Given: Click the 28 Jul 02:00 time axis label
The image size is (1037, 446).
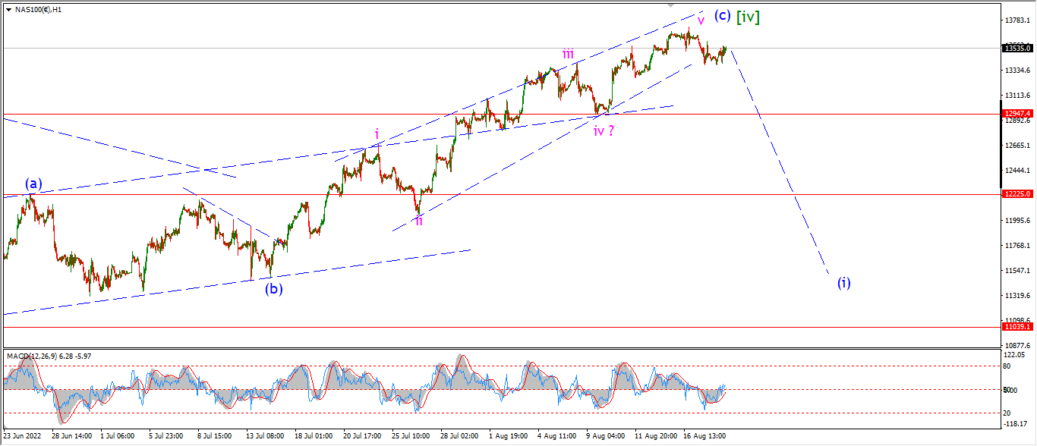Looking at the screenshot, I should pyautogui.click(x=460, y=436).
